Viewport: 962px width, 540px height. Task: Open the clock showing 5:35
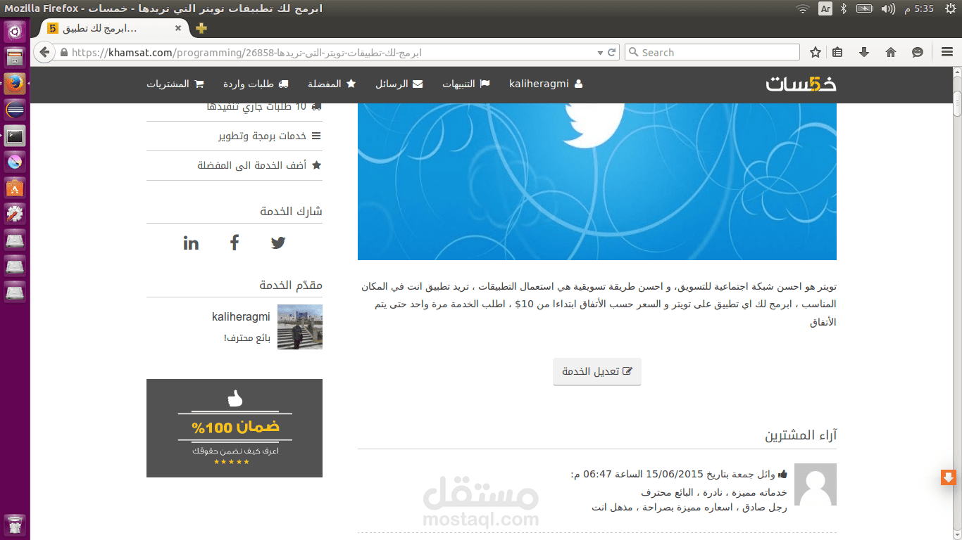coord(918,8)
